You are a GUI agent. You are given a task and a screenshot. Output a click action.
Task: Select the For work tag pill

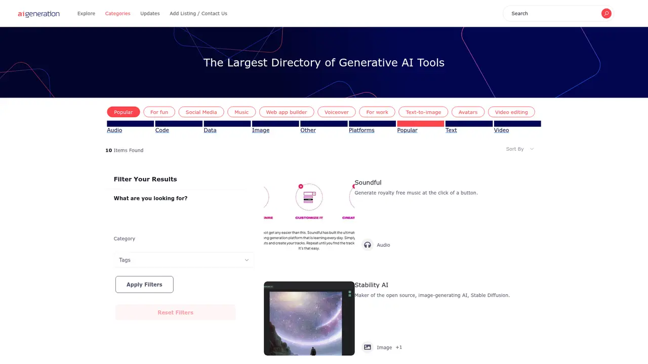pos(377,112)
